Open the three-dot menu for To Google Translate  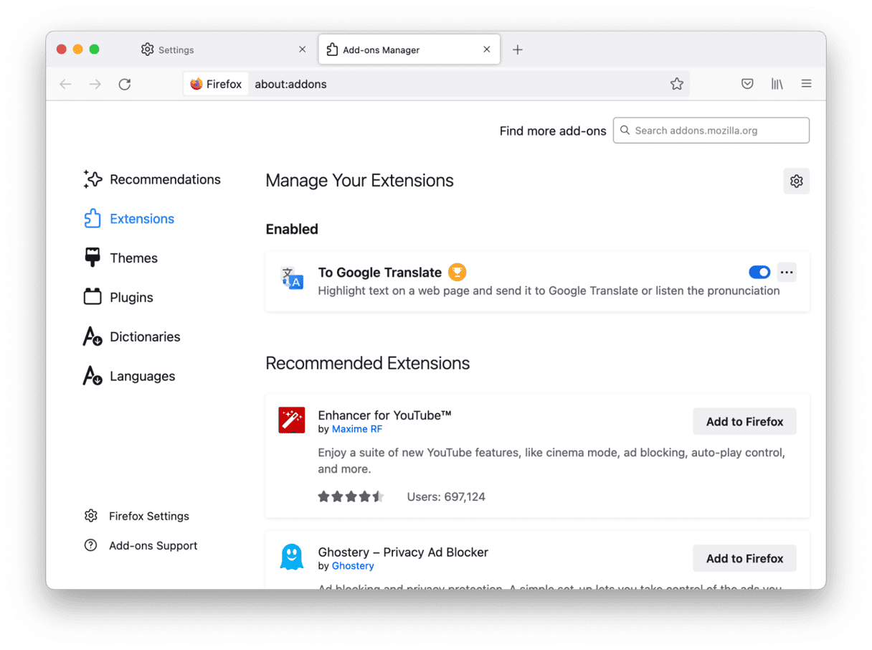coord(787,272)
